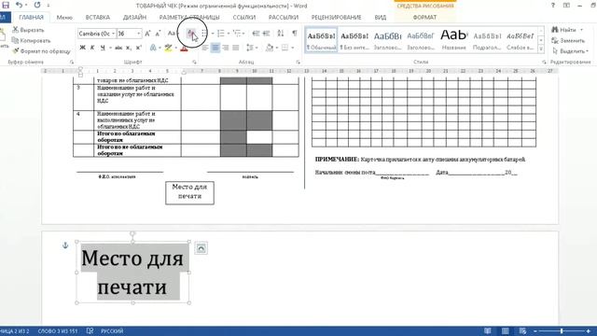Toggle bold formatting (Ж)

pos(82,48)
